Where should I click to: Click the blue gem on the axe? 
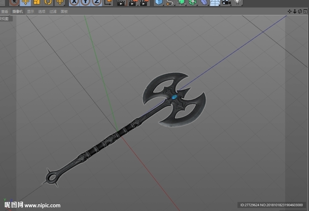[x=174, y=97]
